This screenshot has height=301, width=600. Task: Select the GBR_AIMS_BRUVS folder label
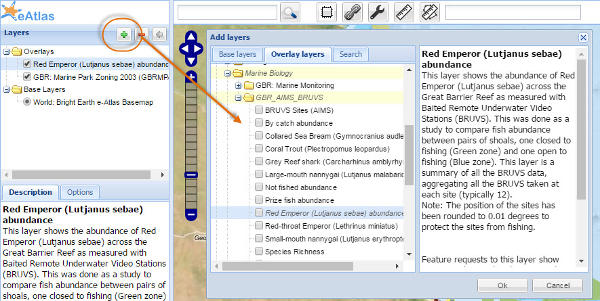pyautogui.click(x=289, y=98)
